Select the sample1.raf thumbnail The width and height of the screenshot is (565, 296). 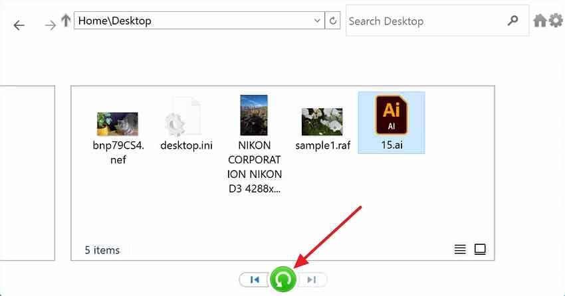coord(322,122)
